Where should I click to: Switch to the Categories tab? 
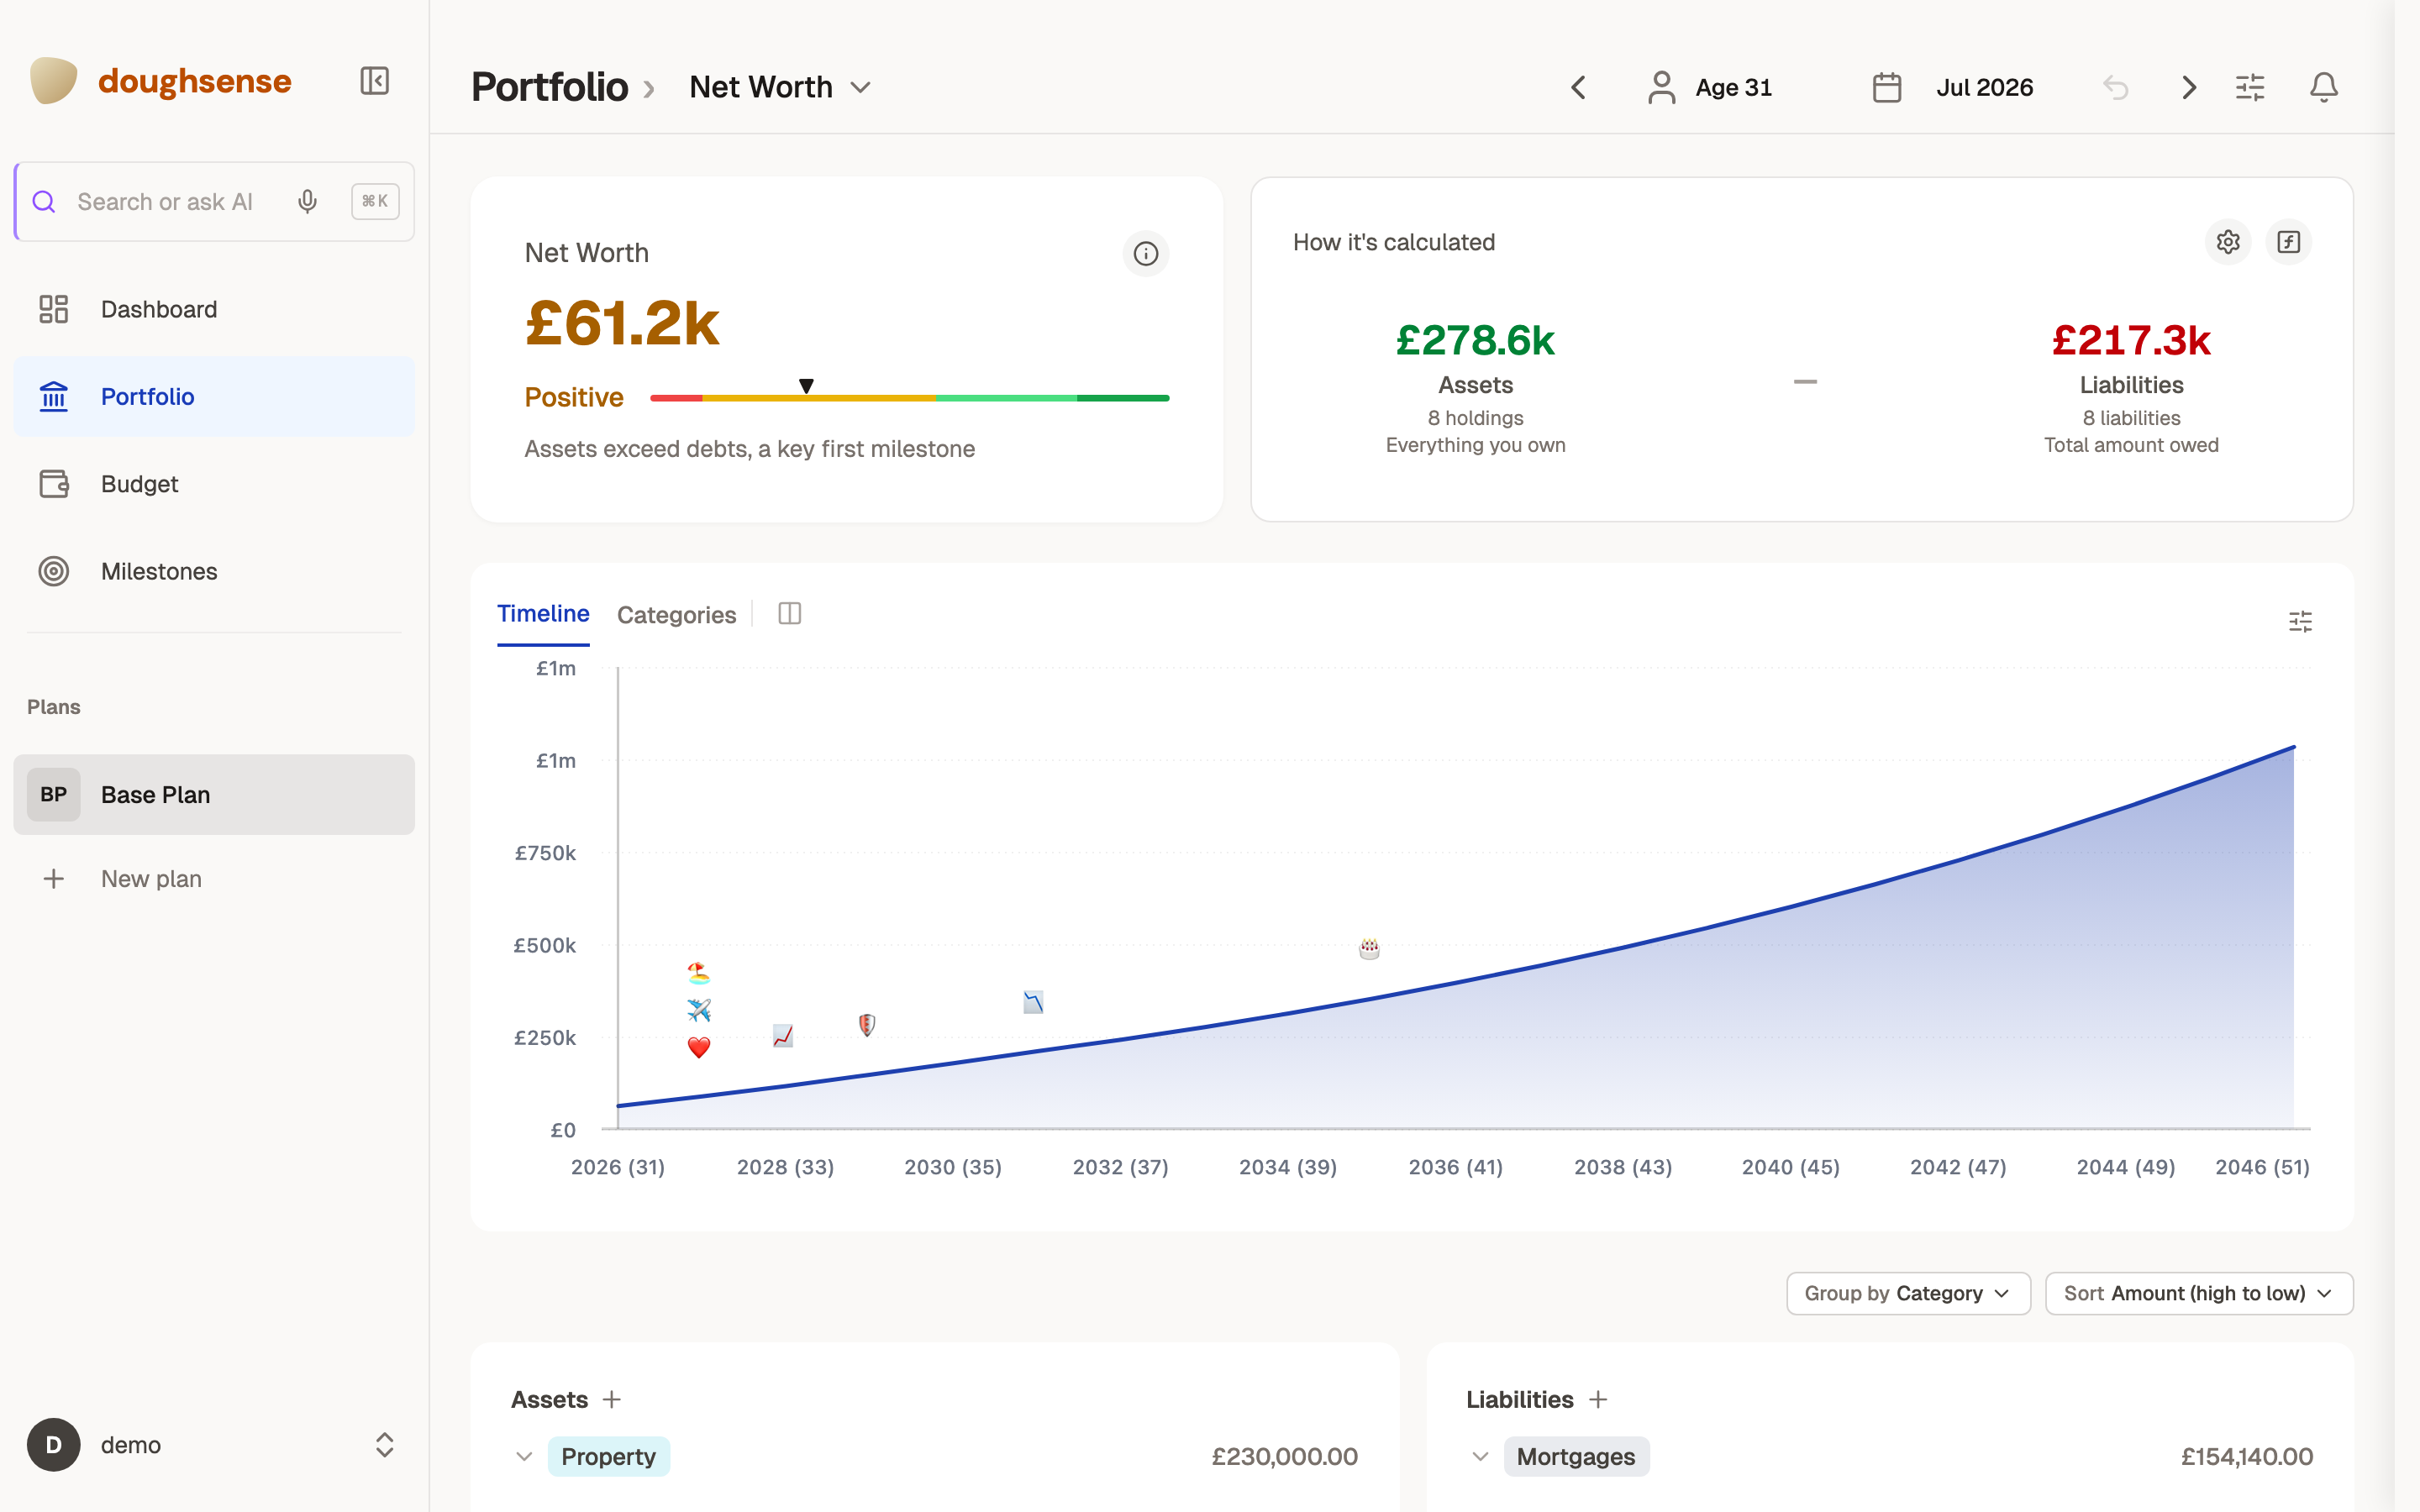676,615
